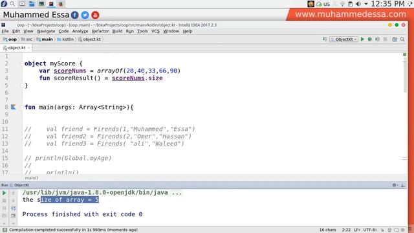Click the main breadcrumb in navigation bar

tap(45, 39)
